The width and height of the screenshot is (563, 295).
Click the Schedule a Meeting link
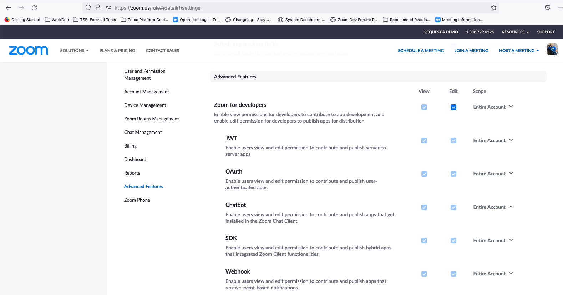click(421, 51)
